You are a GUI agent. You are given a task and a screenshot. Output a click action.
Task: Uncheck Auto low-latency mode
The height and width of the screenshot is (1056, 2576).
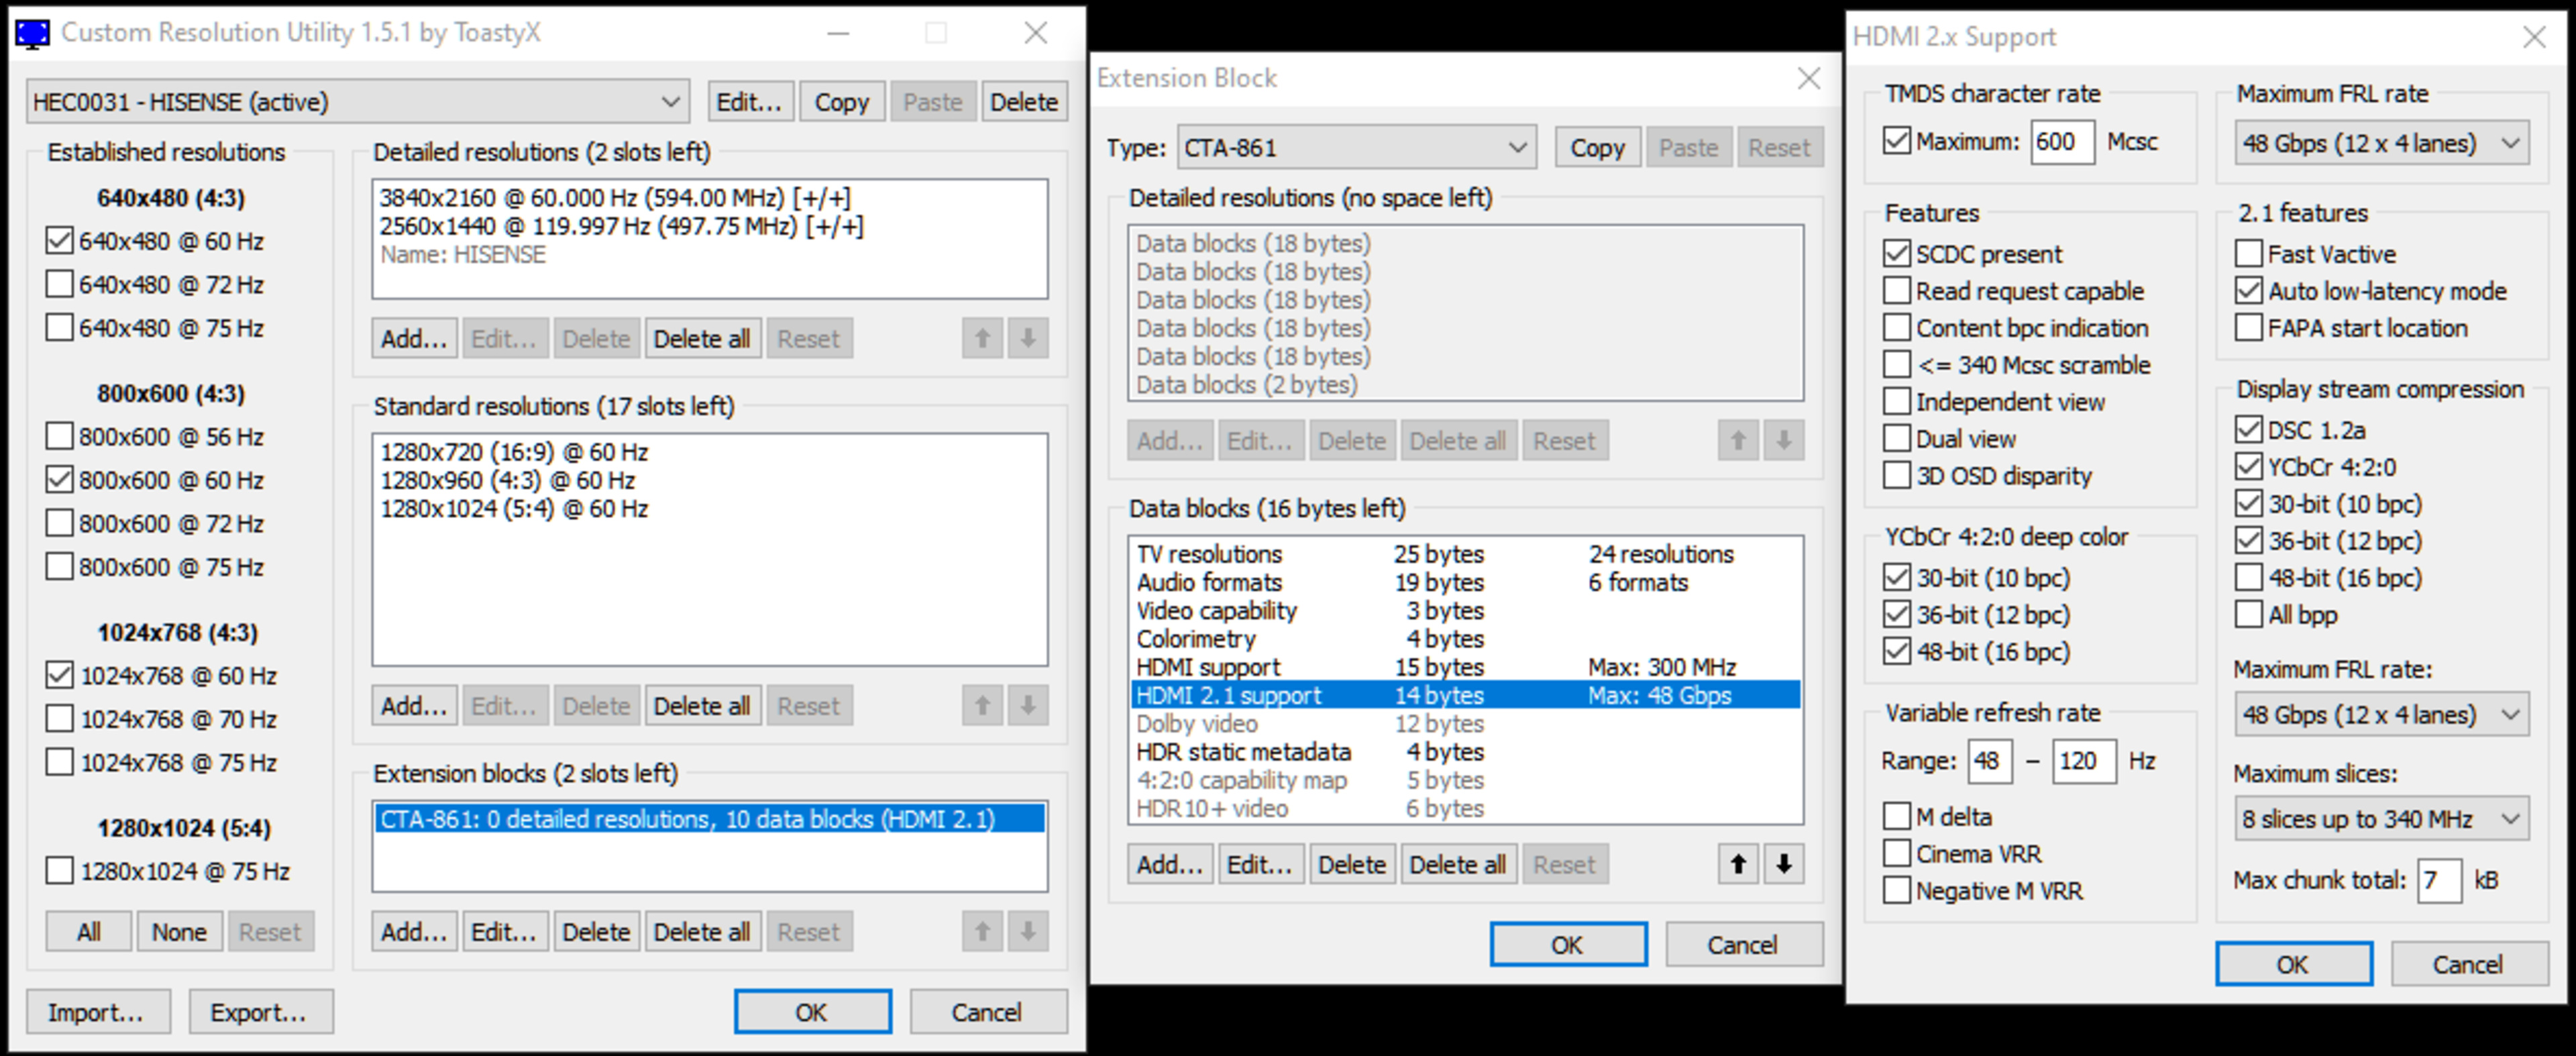pyautogui.click(x=2249, y=291)
